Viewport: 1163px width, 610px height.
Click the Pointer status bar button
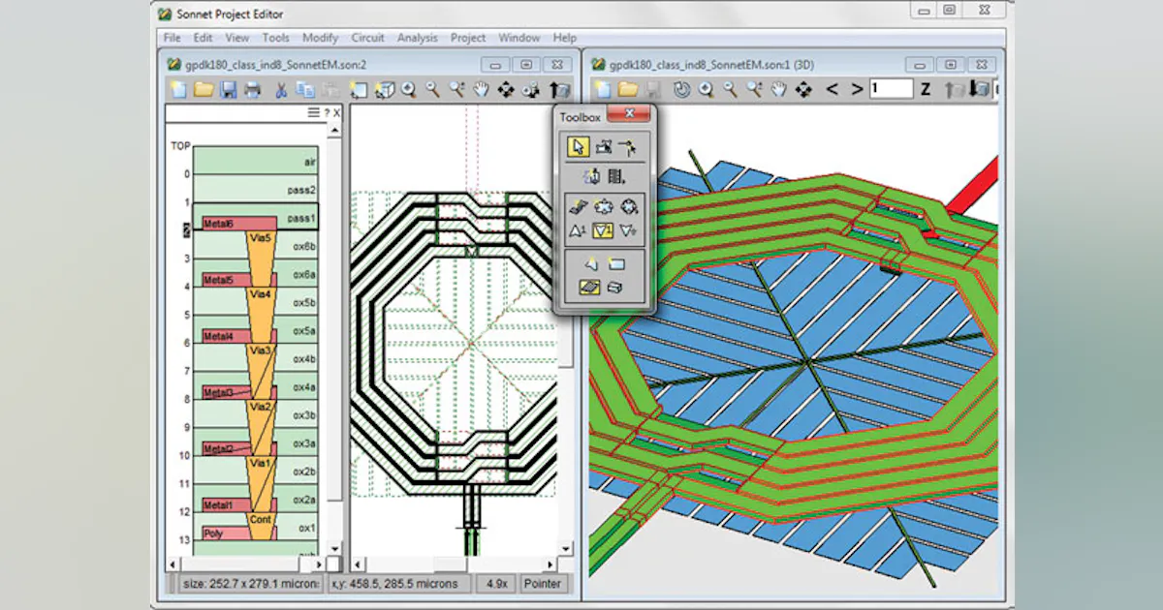point(542,584)
